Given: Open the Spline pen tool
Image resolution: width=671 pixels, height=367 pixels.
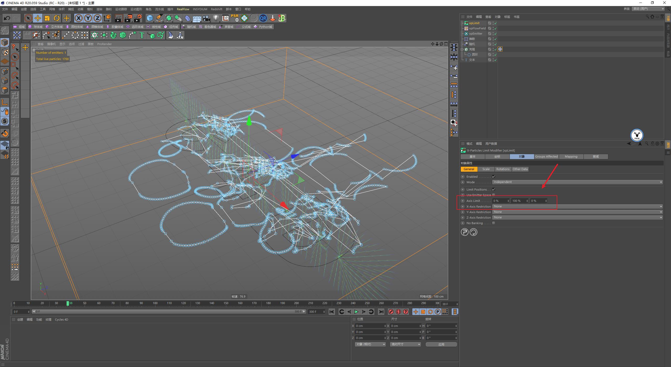Looking at the screenshot, I should coord(159,18).
